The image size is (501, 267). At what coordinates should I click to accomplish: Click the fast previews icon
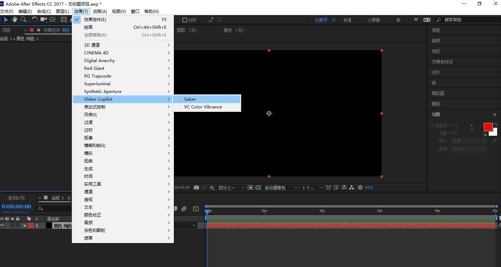336,188
